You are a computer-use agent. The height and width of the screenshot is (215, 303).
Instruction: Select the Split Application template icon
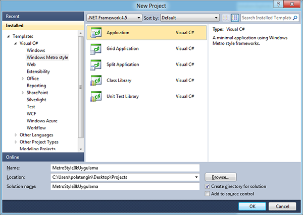click(96, 65)
